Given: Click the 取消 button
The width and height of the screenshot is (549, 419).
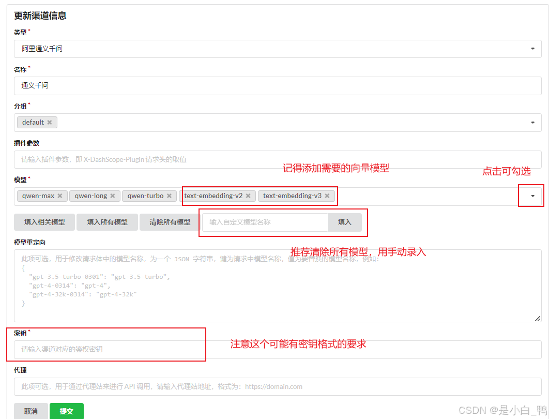Looking at the screenshot, I should 31,411.
